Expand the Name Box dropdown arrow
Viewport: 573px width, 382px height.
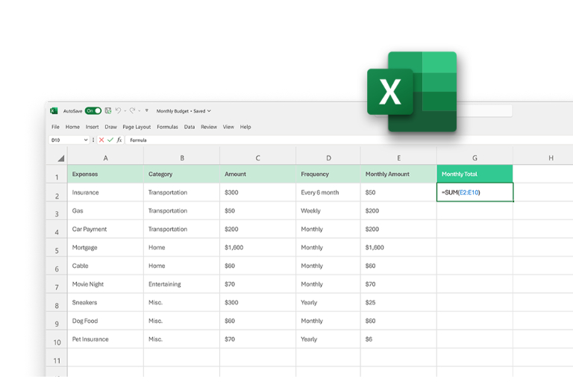coord(86,140)
